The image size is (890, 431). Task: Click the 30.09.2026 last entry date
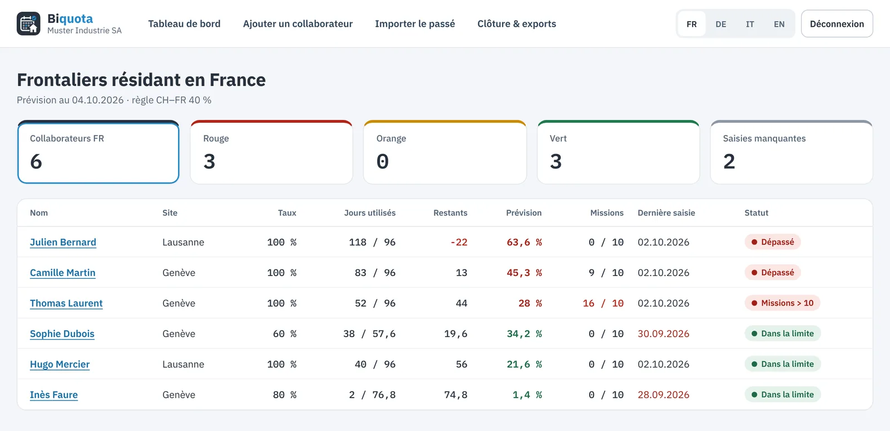[664, 334]
